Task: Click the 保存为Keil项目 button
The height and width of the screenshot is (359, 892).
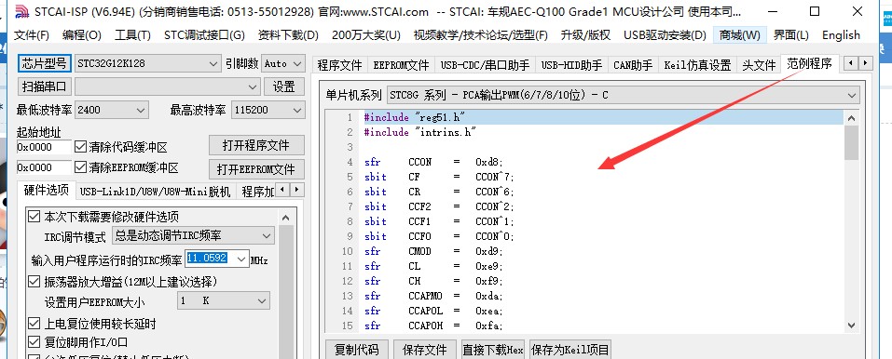Action: coord(570,350)
